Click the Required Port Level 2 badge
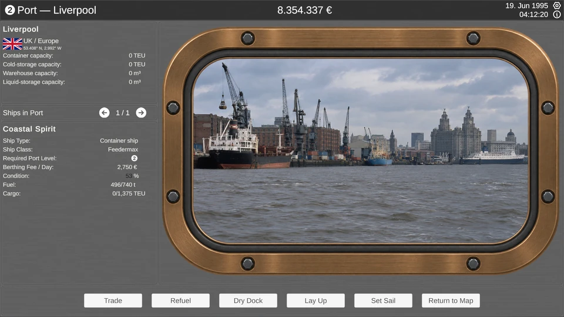The height and width of the screenshot is (317, 564). pos(134,158)
